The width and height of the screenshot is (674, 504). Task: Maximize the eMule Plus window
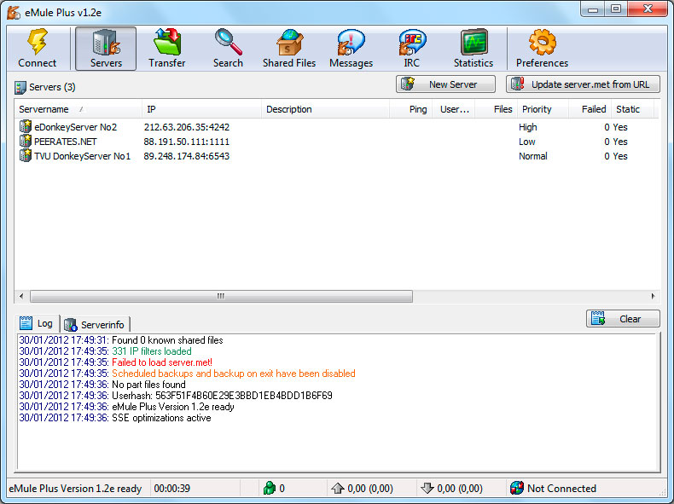click(616, 9)
